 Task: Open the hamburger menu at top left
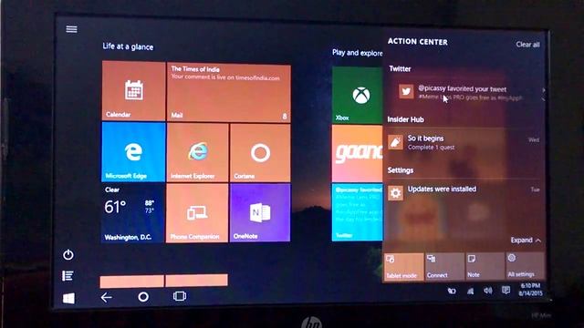pos(71,29)
